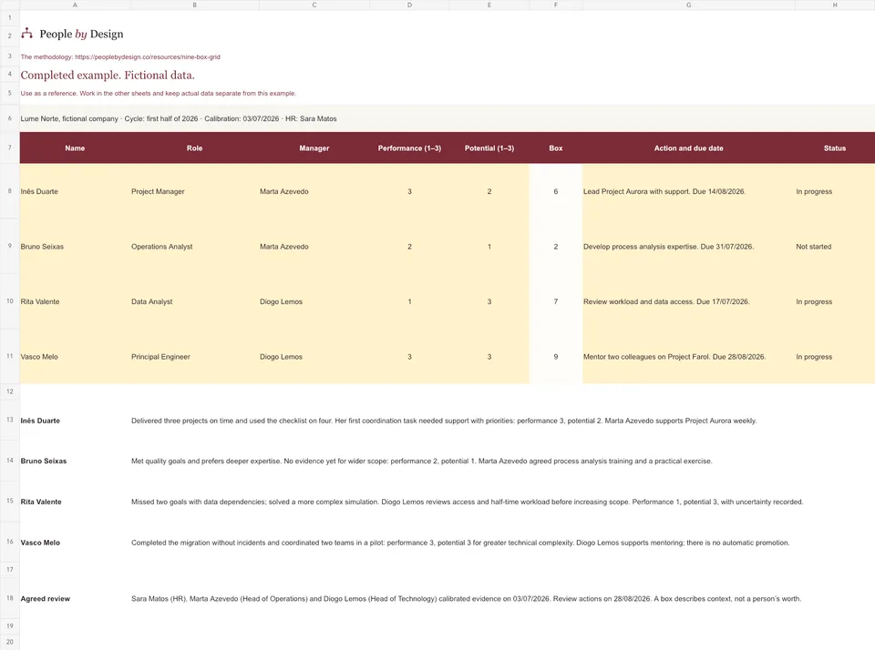Select row 7 header number
Viewport: 875px width, 650px height.
9,147
